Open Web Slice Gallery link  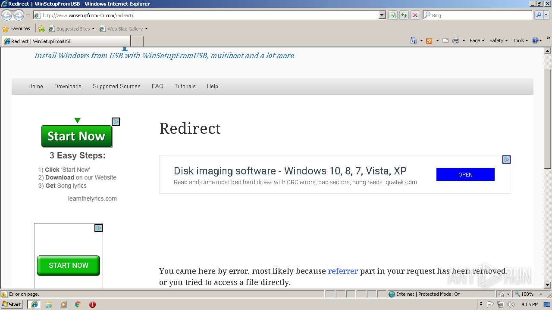pyautogui.click(x=123, y=29)
